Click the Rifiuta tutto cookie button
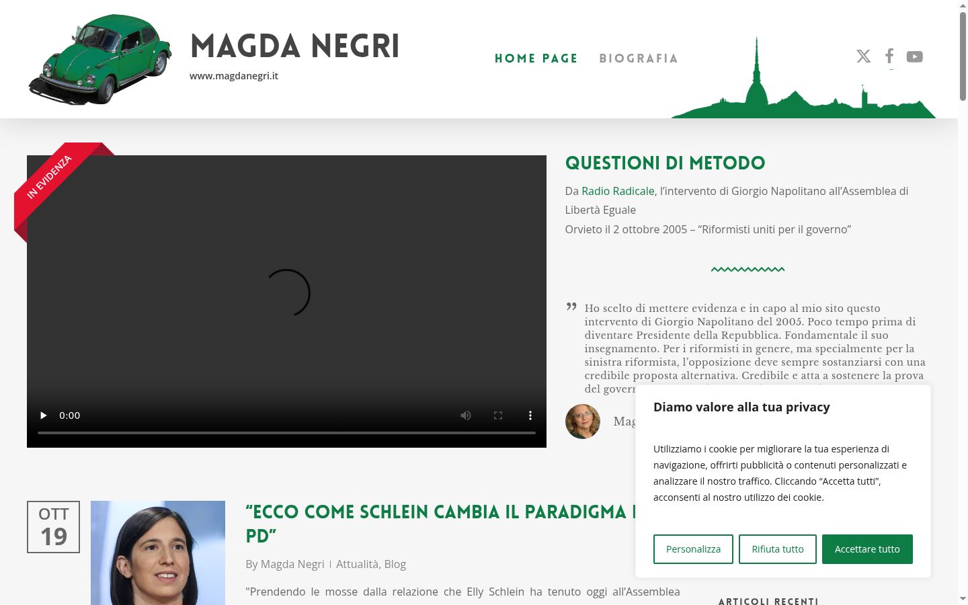Image resolution: width=968 pixels, height=605 pixels. click(x=778, y=549)
